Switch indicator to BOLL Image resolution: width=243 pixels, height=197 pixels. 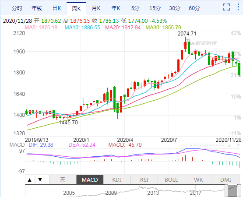click(x=171, y=180)
